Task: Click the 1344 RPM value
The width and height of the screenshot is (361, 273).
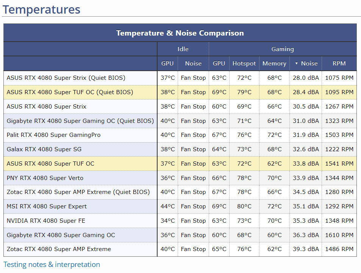Action: click(x=339, y=178)
